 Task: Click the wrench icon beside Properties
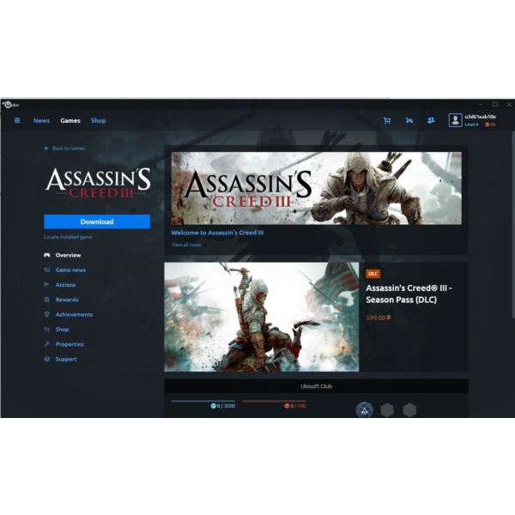click(47, 344)
